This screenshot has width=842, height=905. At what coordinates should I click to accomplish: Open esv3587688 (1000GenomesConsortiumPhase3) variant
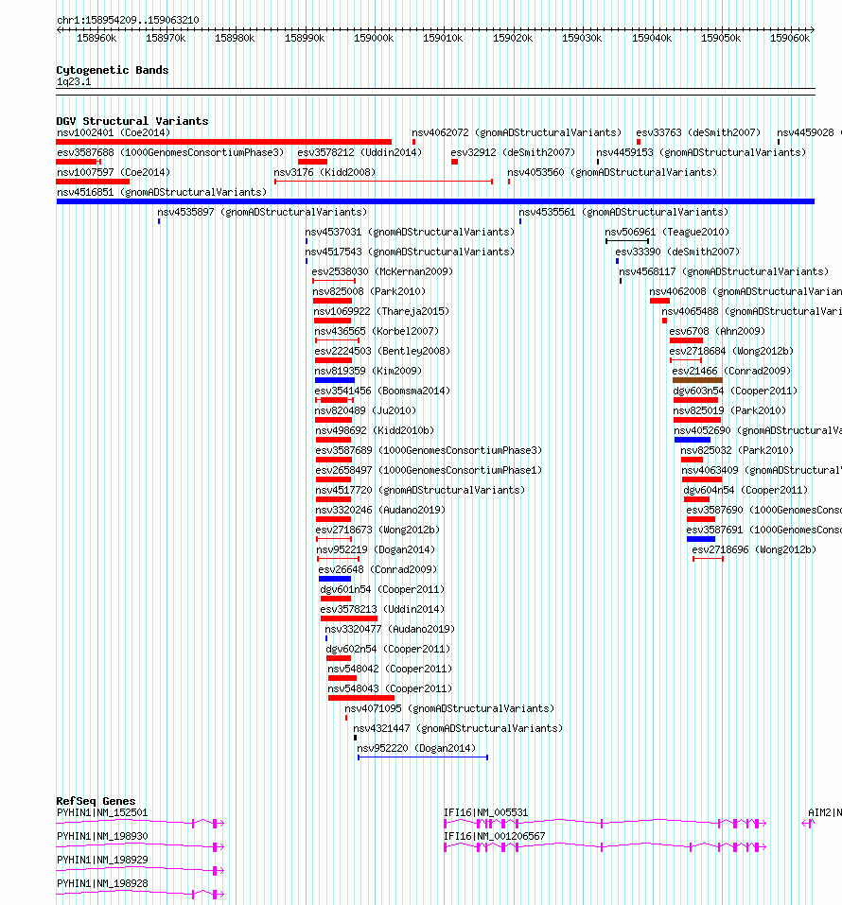point(170,152)
